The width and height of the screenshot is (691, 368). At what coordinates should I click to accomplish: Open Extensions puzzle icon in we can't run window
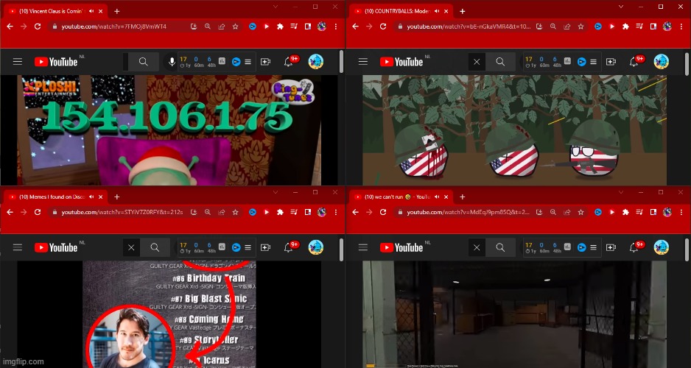[625, 212]
